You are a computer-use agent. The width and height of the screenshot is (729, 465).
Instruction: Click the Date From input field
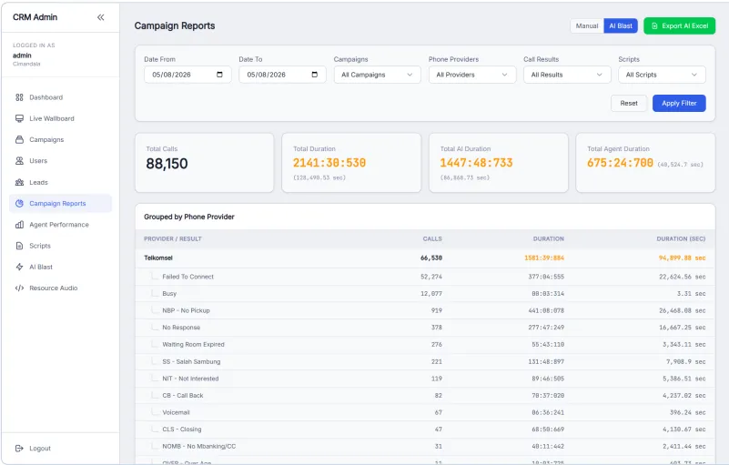click(x=187, y=75)
